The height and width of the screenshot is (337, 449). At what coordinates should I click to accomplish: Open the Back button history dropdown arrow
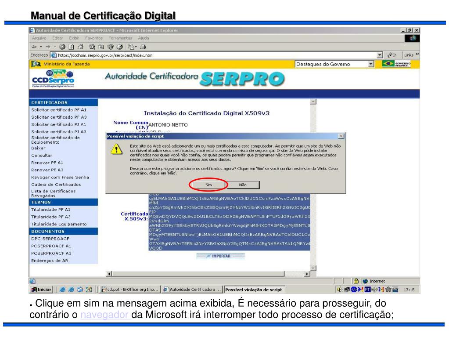pos(41,47)
